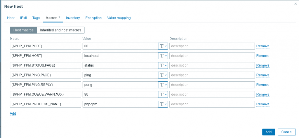Viewport: 299px width, 138px height.
Task: Remove the PHP_FPM.PROCESS_NAME macro row
Action: click(263, 104)
